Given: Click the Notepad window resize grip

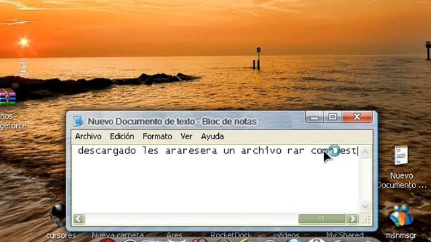Looking at the screenshot, I should pos(366,220).
